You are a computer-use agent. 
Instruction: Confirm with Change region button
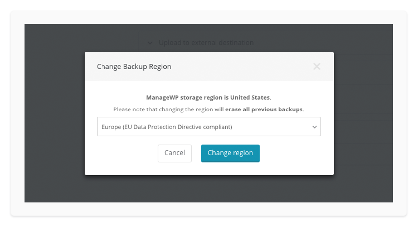coord(230,153)
